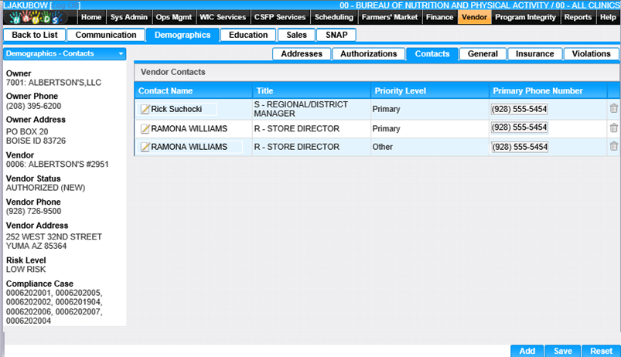
Task: Open the Help menu
Action: [x=608, y=18]
